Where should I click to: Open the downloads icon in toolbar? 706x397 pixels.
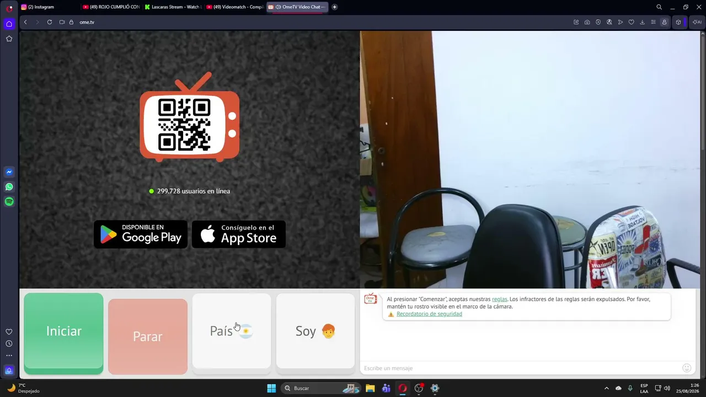click(x=643, y=22)
